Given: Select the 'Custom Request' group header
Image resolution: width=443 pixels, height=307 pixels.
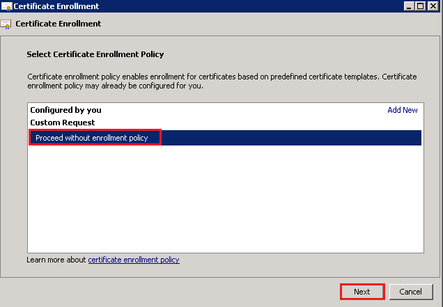Looking at the screenshot, I should point(62,123).
